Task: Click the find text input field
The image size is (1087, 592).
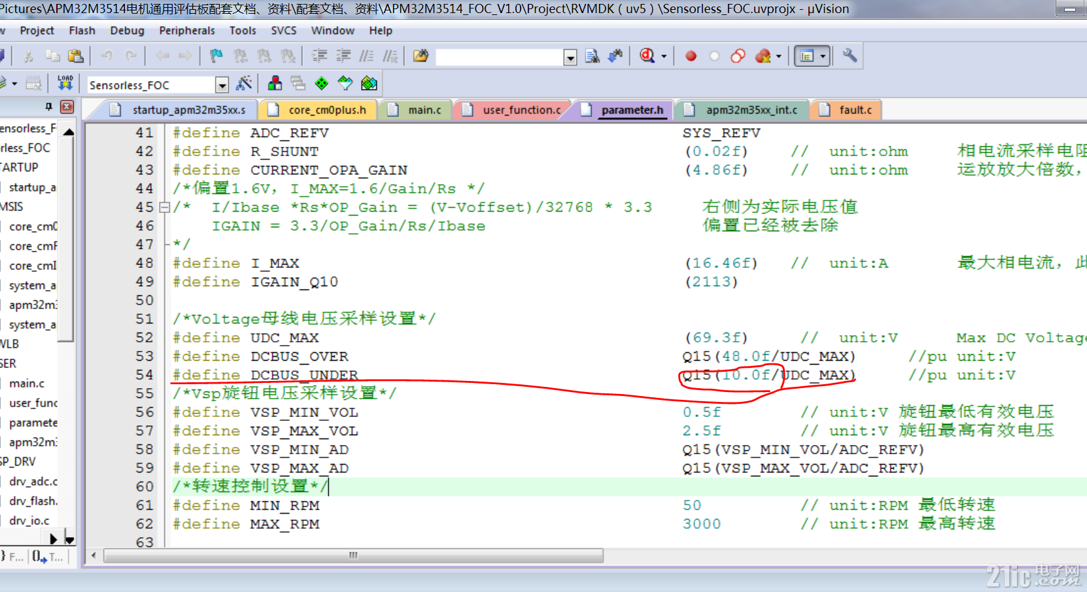Action: point(500,58)
